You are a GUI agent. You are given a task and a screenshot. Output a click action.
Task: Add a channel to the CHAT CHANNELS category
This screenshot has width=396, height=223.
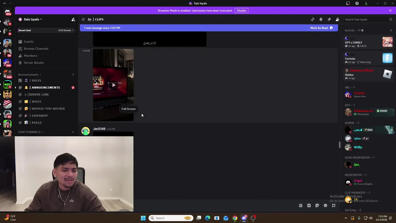[73, 132]
